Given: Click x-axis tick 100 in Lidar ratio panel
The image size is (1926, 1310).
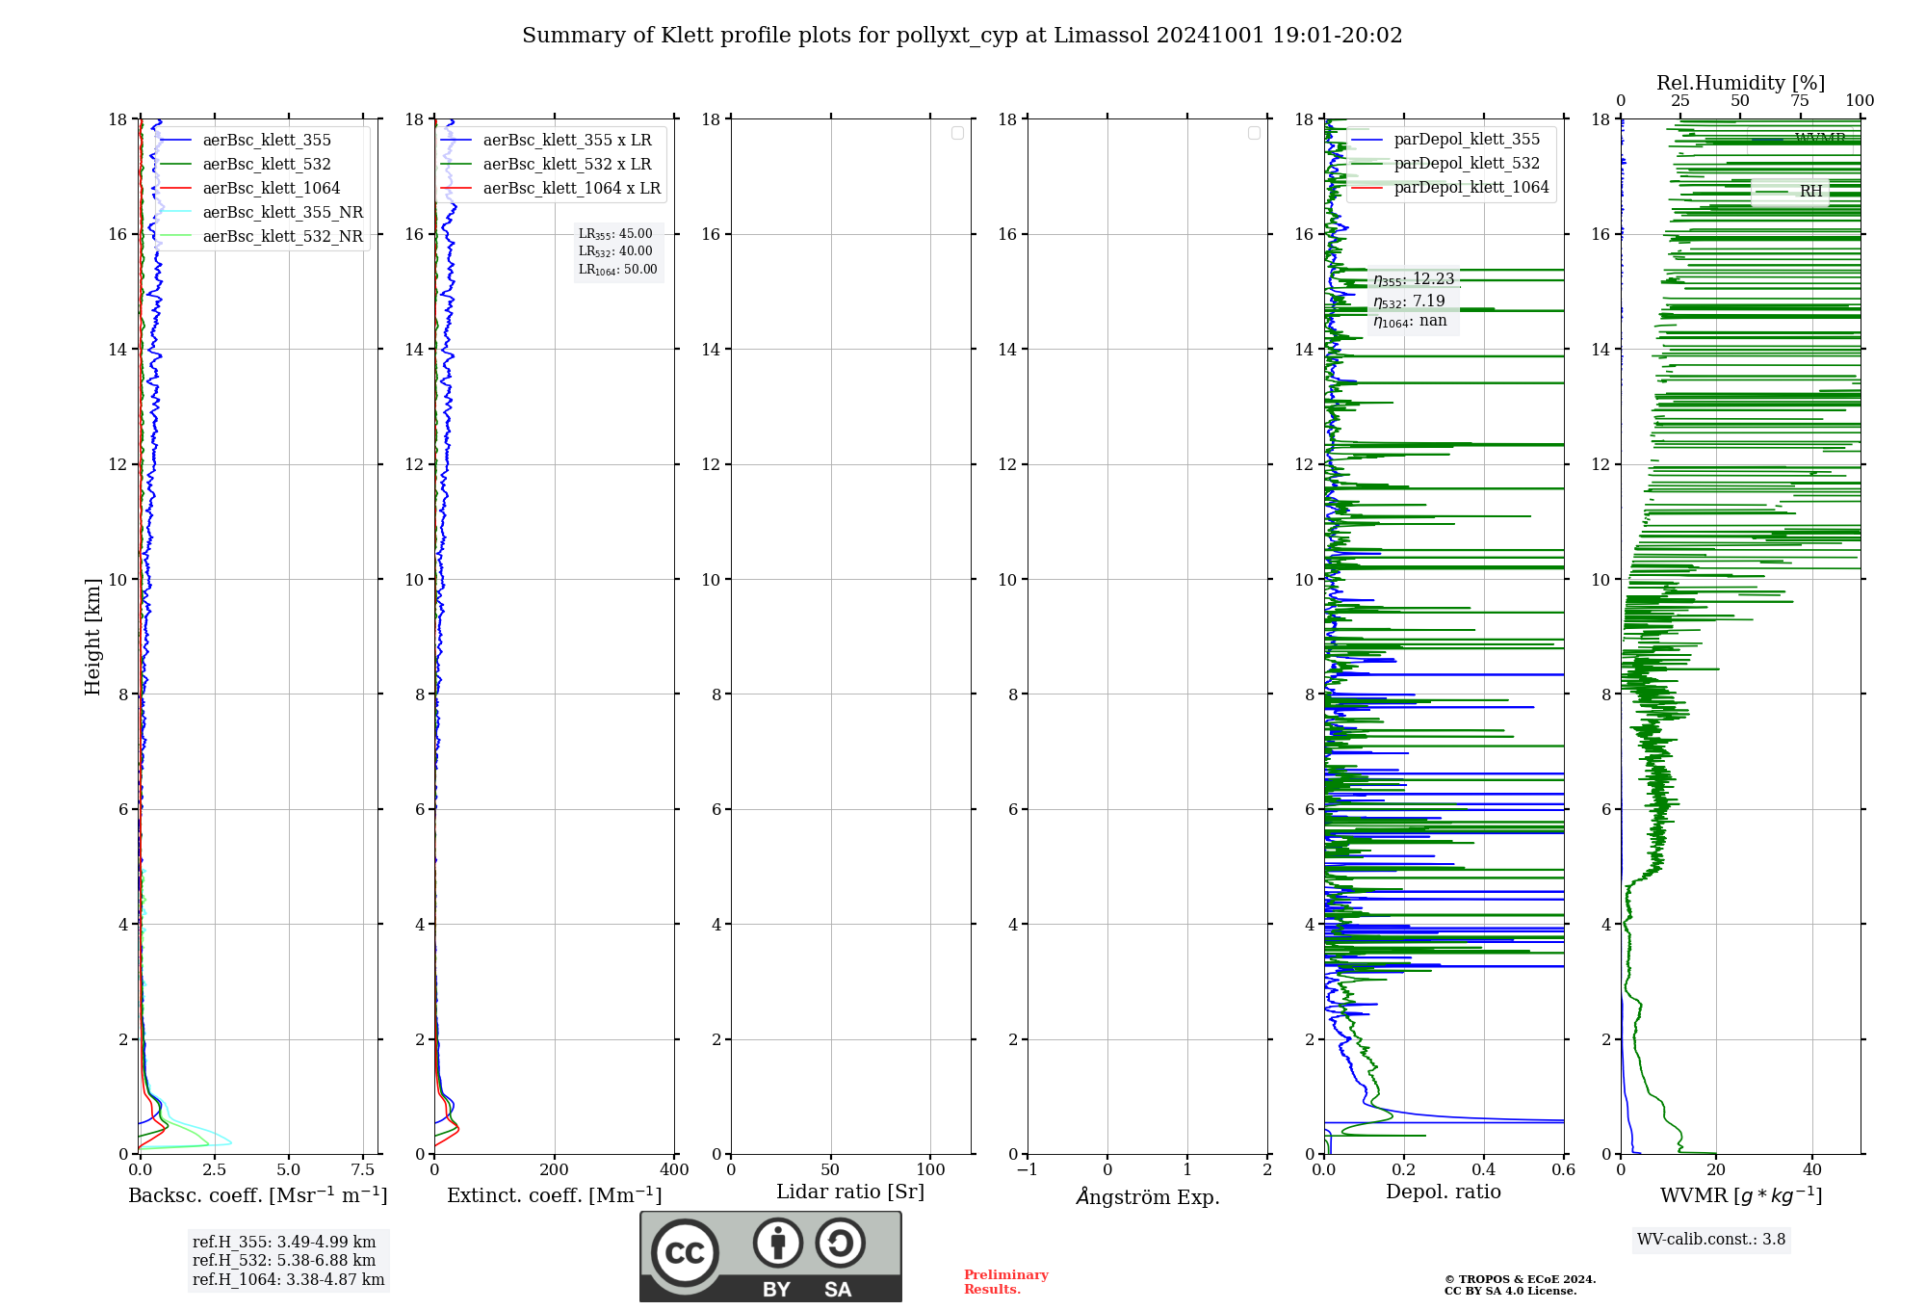Looking at the screenshot, I should (931, 1170).
